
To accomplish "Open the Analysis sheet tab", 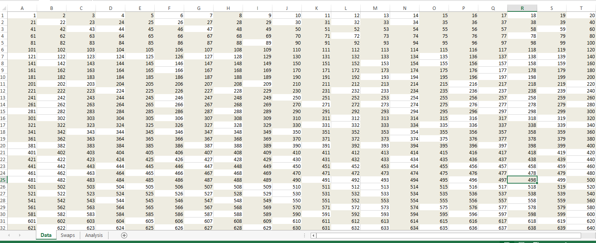I will point(94,235).
